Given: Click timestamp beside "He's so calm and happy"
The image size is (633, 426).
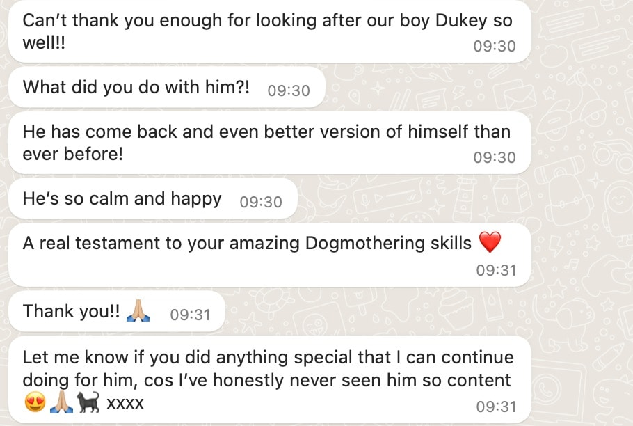Looking at the screenshot, I should pyautogui.click(x=261, y=202).
